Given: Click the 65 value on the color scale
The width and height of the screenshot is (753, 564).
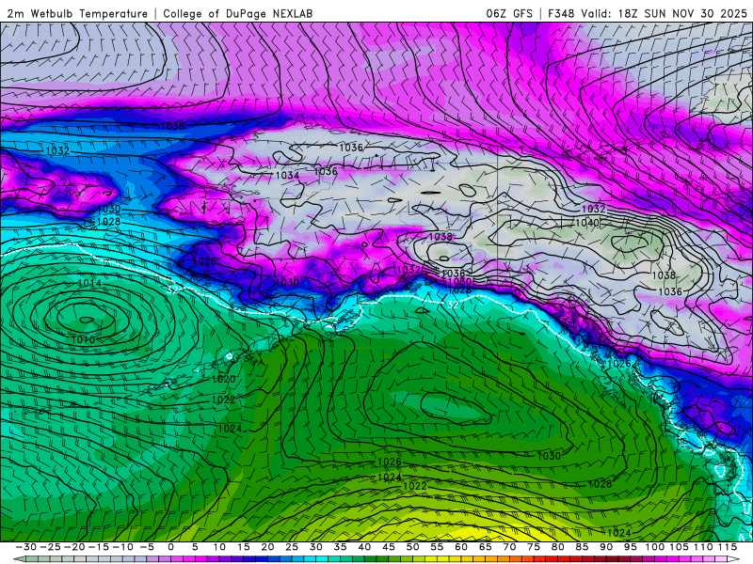Looking at the screenshot, I should [485, 547].
